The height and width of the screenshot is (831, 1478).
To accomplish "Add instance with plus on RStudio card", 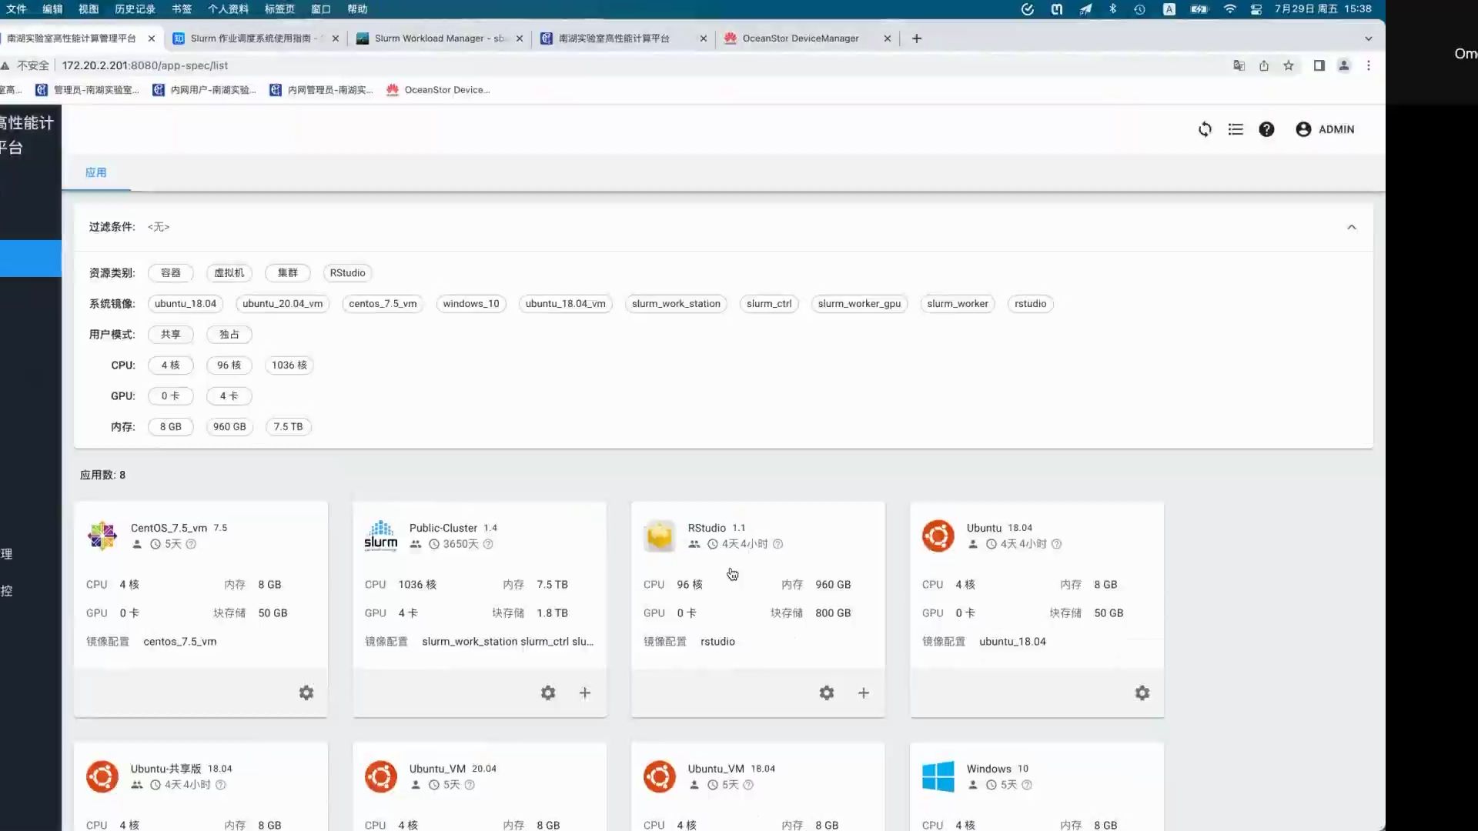I will pos(864,692).
